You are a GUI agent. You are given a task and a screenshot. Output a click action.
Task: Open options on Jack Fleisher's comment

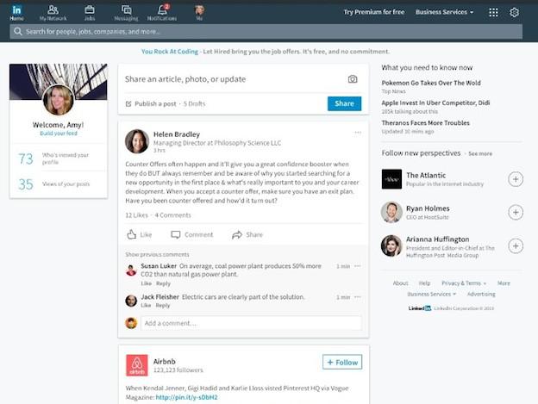tap(358, 296)
